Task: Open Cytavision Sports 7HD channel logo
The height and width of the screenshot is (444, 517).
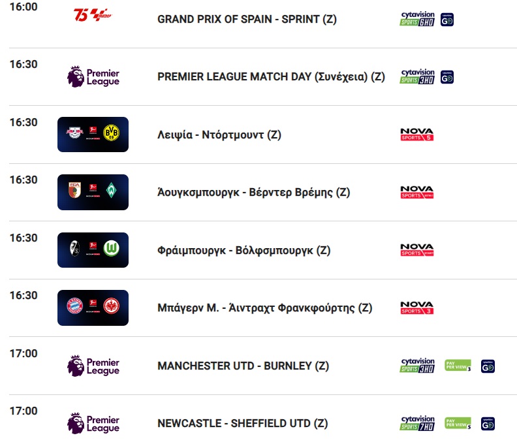Action: [x=416, y=424]
